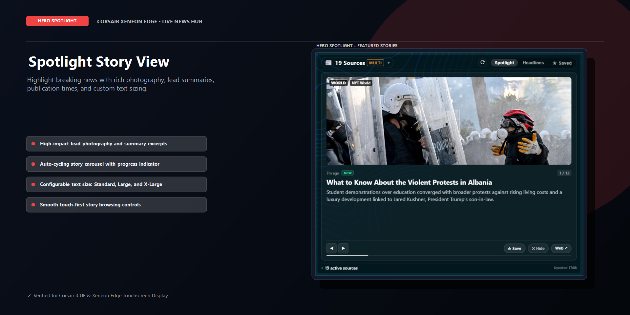Image resolution: width=630 pixels, height=315 pixels.
Task: Click the WORLD category tag on photo
Action: coord(338,83)
